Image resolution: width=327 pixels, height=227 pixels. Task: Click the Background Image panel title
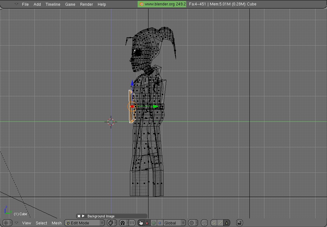(x=101, y=216)
